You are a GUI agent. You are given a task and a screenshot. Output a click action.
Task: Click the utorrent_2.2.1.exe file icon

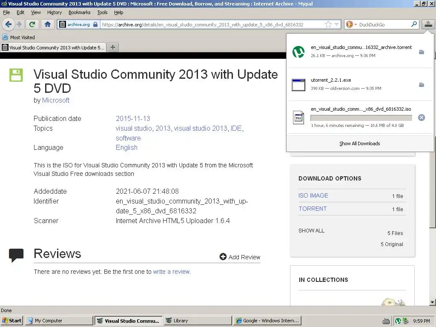point(298,85)
